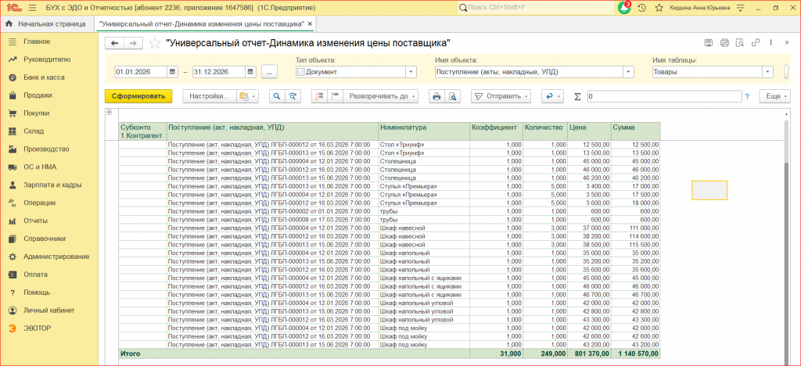Open the Продажи section in sidebar
Image resolution: width=801 pixels, height=366 pixels.
38,95
